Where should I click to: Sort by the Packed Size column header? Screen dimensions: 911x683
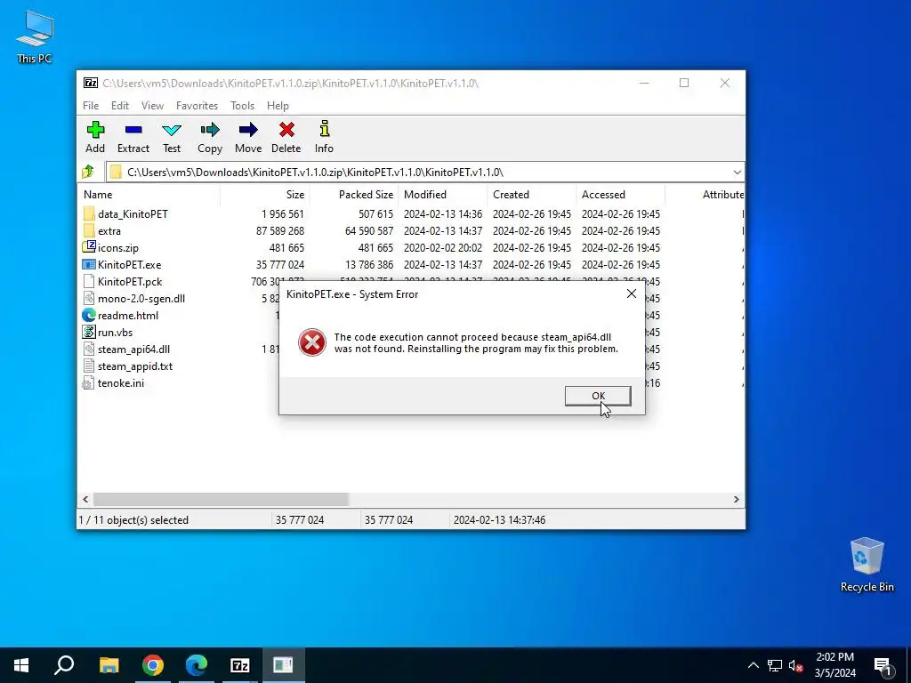353,195
